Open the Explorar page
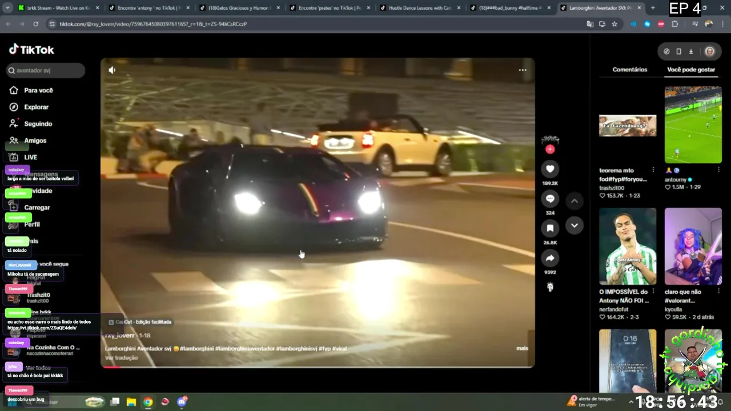 point(36,107)
